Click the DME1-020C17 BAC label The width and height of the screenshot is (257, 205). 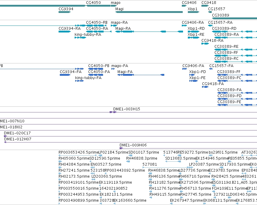tap(17, 133)
